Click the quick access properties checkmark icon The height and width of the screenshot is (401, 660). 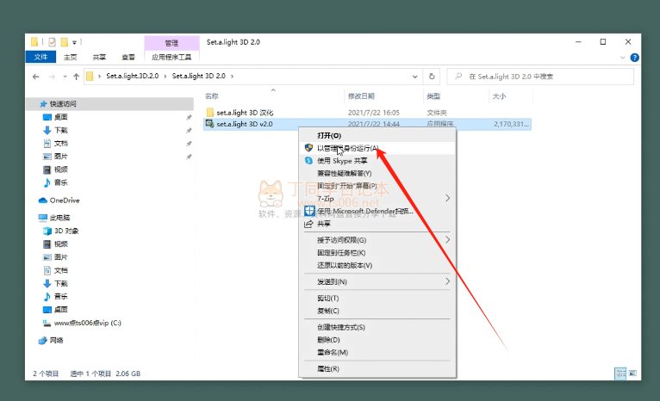click(x=53, y=42)
